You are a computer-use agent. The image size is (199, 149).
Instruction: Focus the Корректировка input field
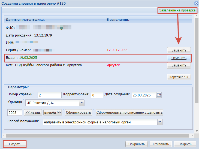click(97, 95)
